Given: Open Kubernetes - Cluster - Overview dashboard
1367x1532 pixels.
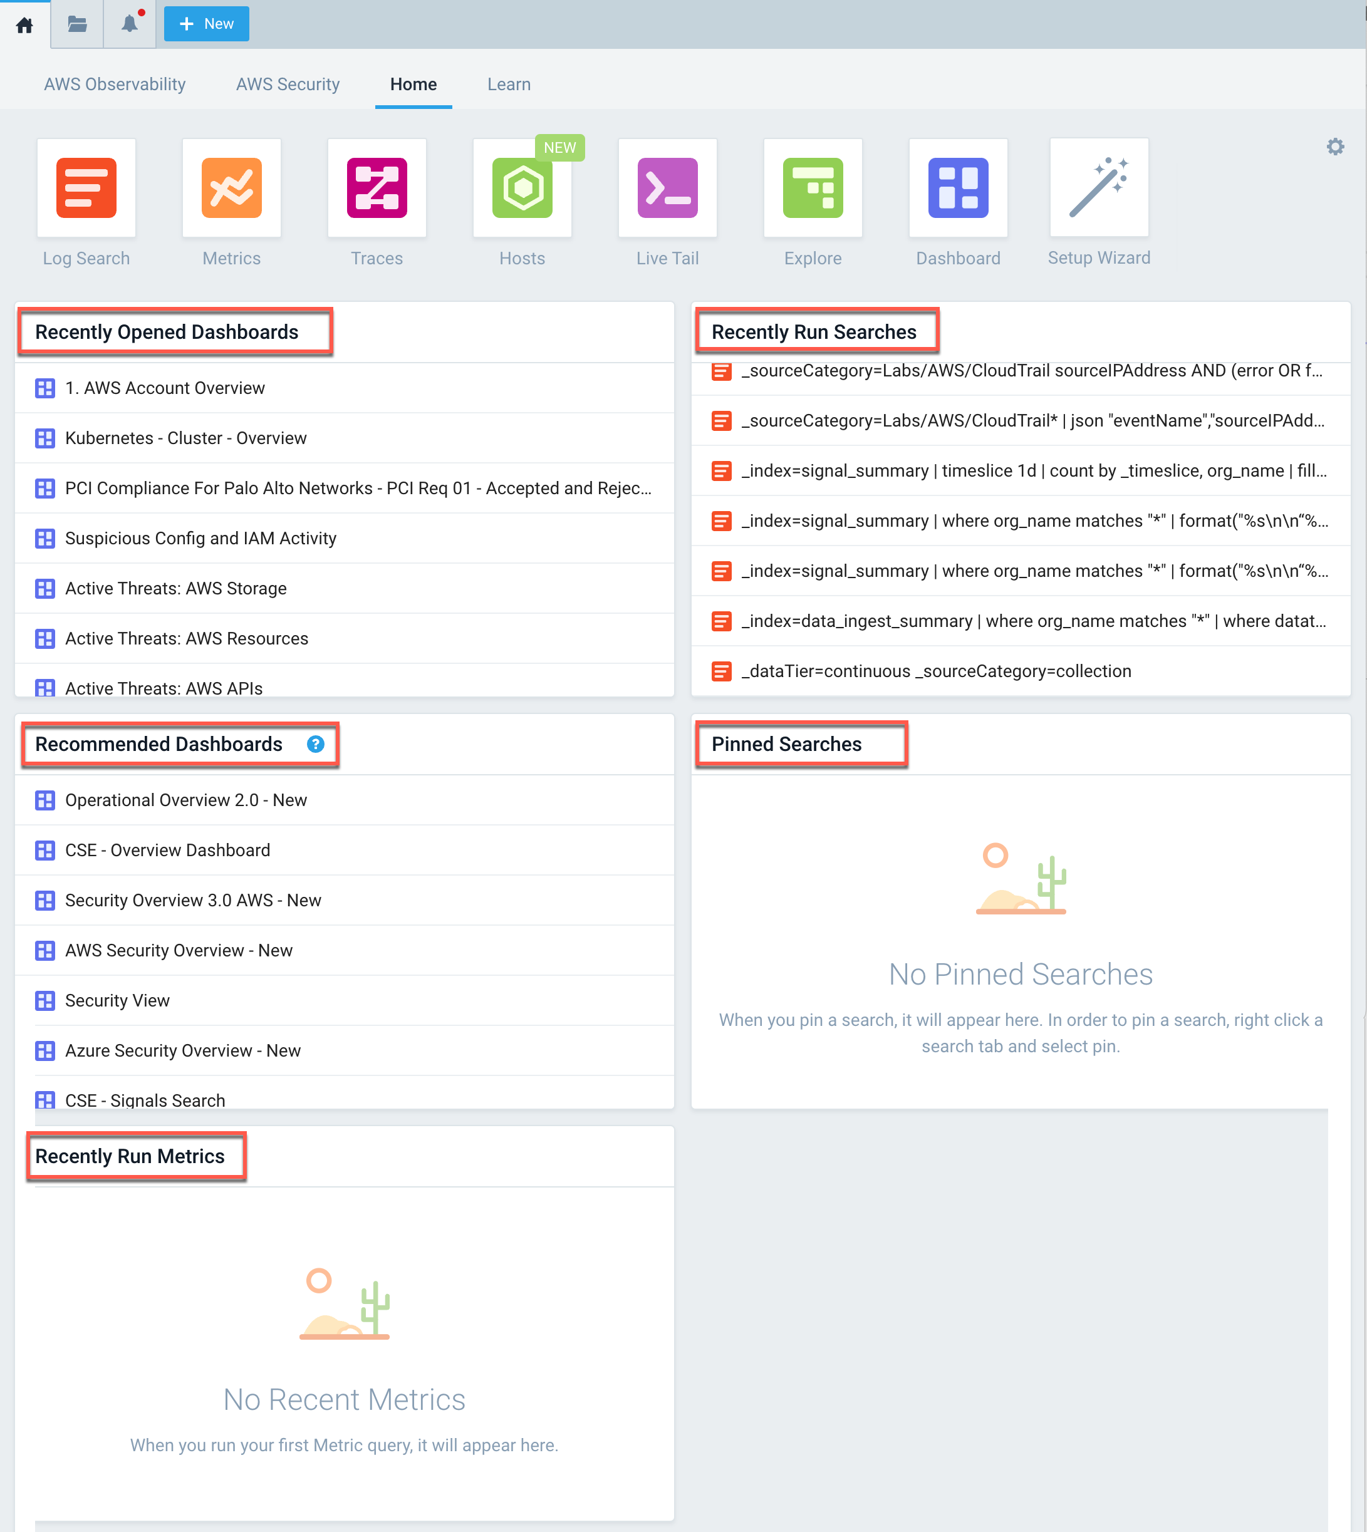Looking at the screenshot, I should (185, 438).
